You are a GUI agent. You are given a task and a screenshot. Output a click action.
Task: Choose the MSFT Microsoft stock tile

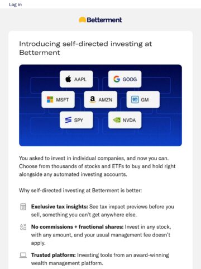point(58,100)
